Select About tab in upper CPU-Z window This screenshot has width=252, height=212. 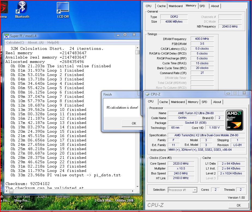click(x=215, y=6)
